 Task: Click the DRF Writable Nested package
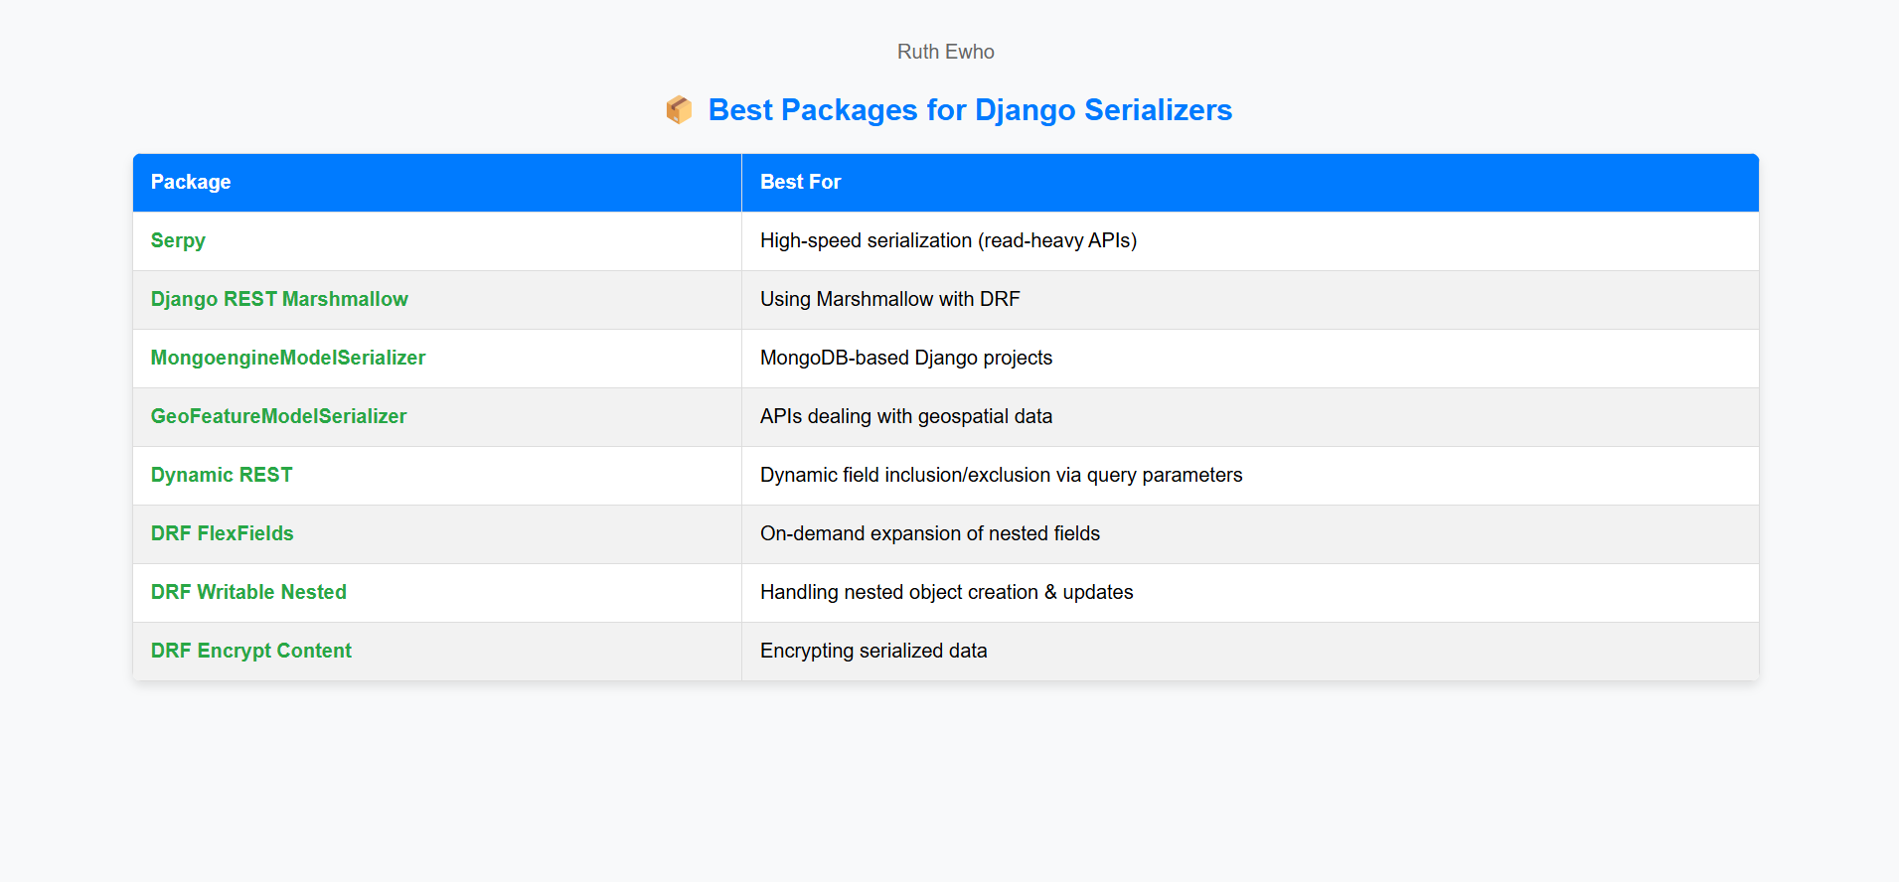(248, 592)
